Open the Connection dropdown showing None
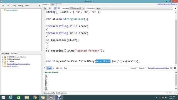Viewport: 178px width, 100px height. 134,8
